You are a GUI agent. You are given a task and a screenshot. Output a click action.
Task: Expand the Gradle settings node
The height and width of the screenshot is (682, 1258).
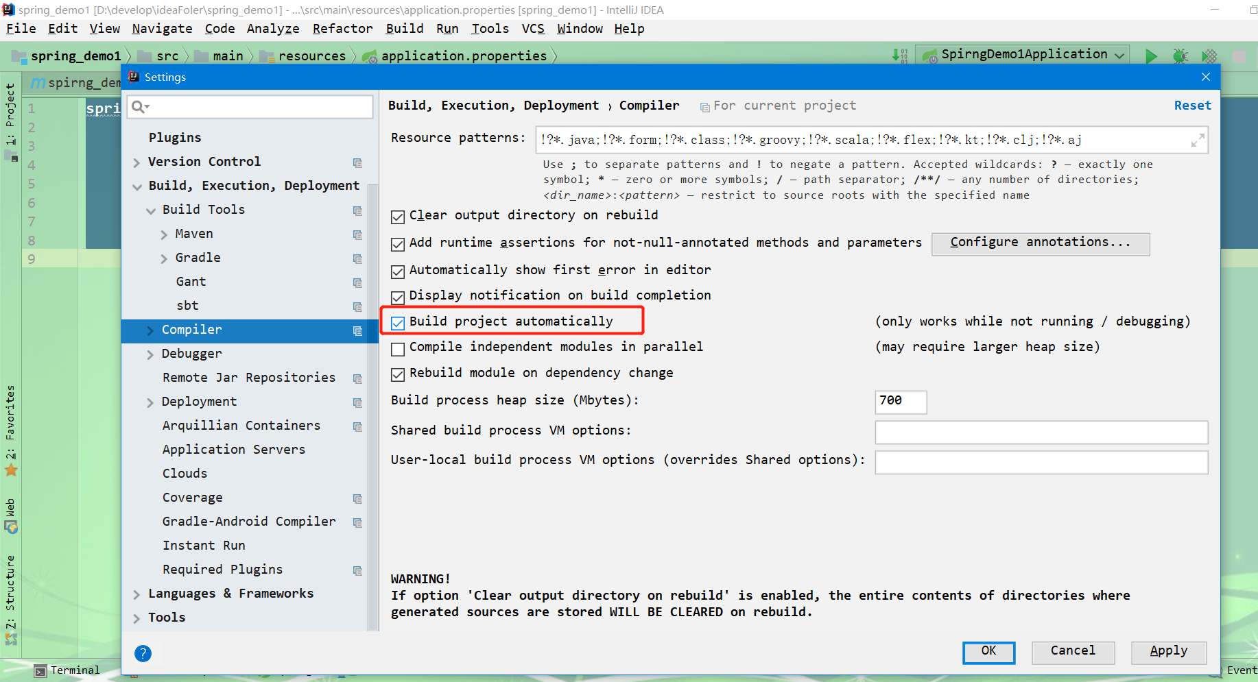(x=164, y=258)
